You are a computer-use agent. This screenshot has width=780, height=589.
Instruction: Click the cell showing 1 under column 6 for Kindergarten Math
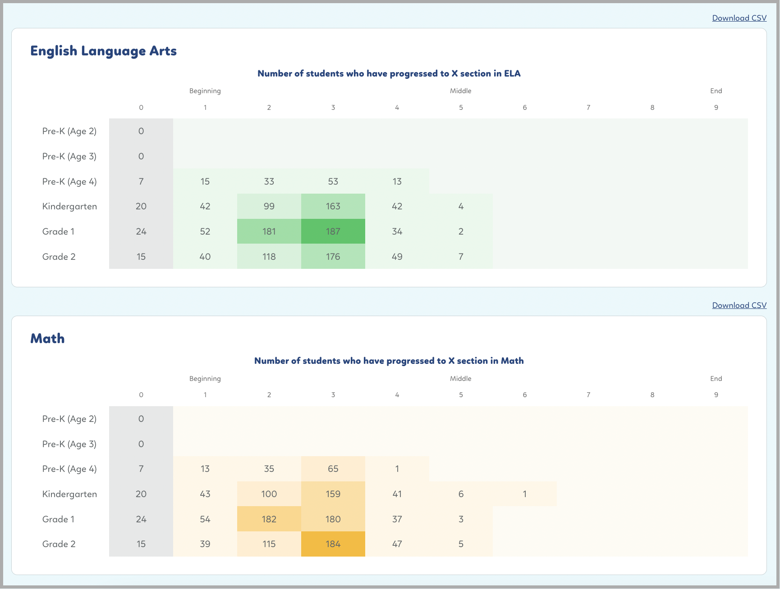point(524,494)
